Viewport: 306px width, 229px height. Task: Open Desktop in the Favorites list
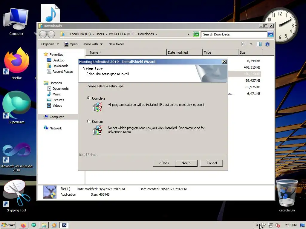(58, 60)
